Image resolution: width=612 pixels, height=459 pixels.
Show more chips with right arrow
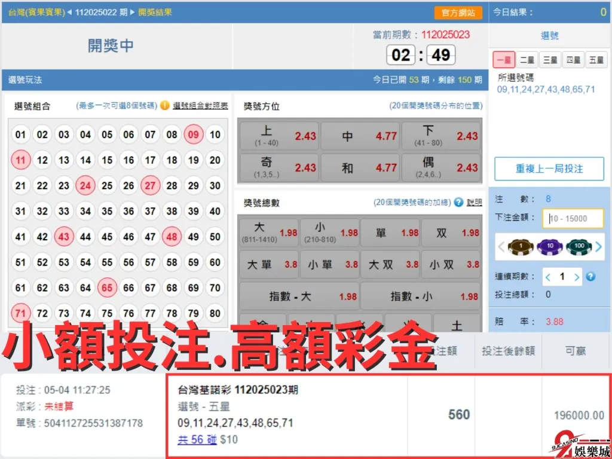(598, 246)
